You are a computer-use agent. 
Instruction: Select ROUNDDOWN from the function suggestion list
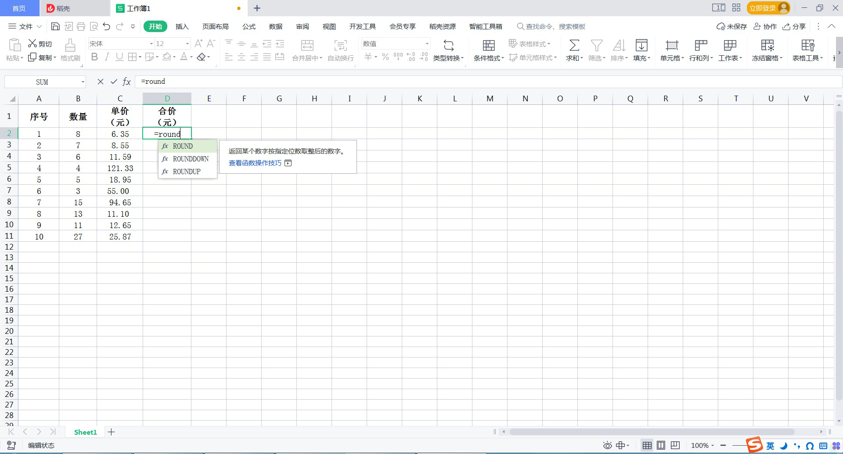(x=191, y=159)
